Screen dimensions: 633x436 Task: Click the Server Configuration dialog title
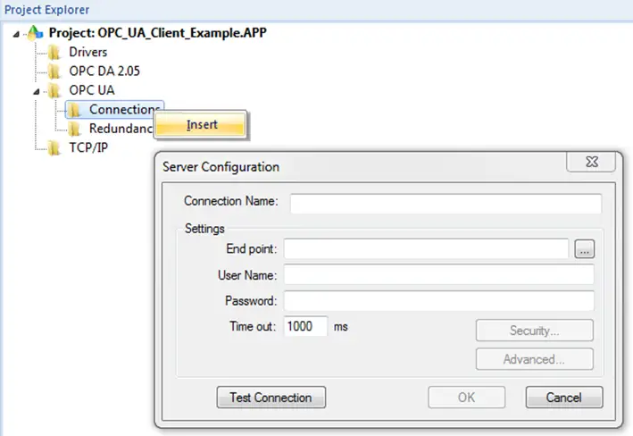tap(221, 167)
